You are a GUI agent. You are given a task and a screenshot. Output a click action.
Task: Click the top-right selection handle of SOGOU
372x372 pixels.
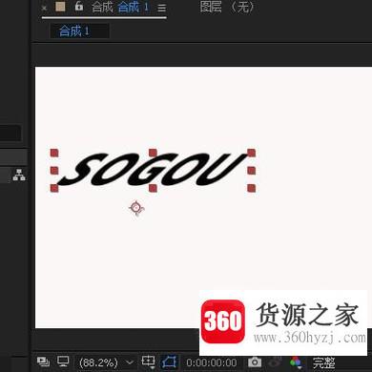[x=252, y=153]
